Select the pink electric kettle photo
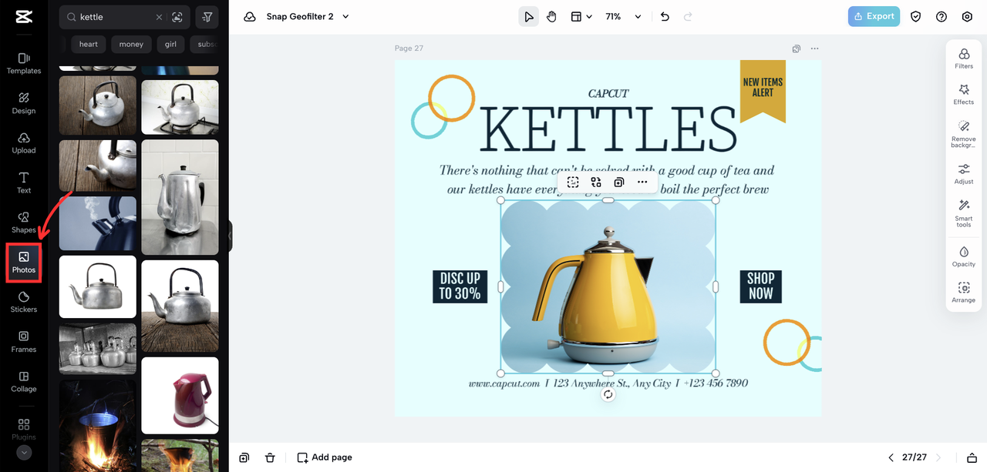987x472 pixels. (x=180, y=395)
